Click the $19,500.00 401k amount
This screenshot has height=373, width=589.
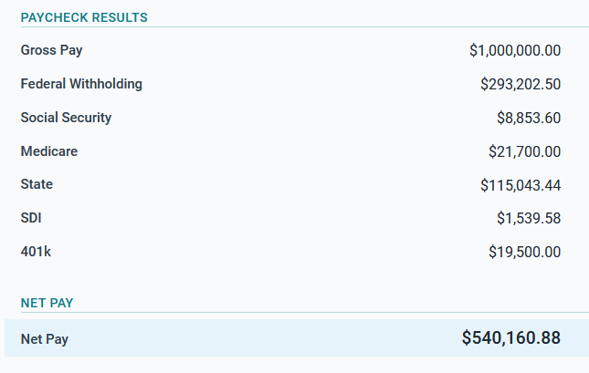[x=525, y=252]
